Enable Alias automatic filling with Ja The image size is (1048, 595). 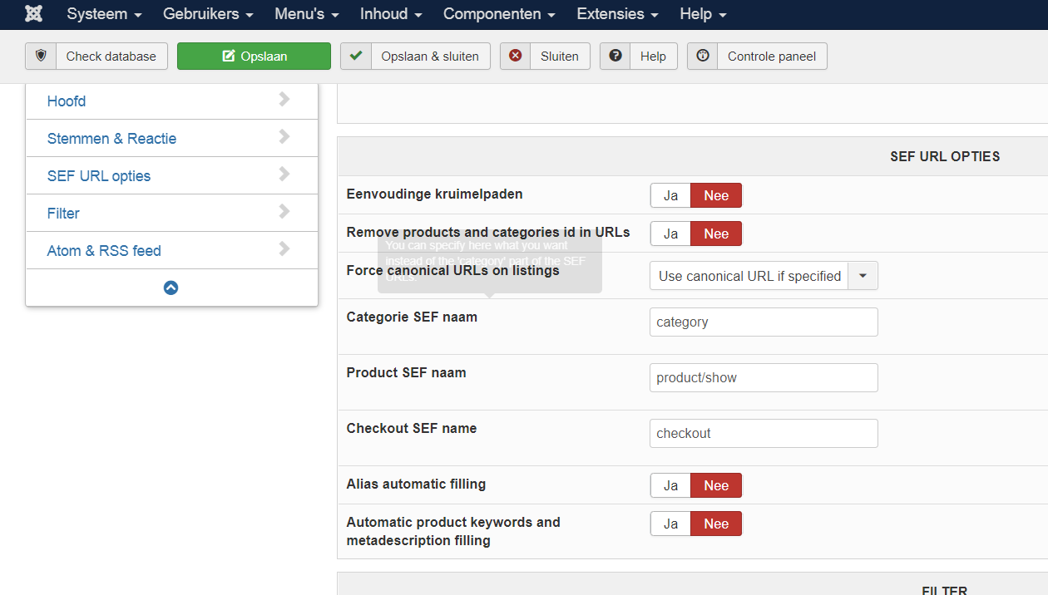(670, 486)
